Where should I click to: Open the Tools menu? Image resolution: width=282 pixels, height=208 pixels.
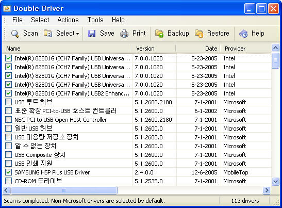tap(95, 20)
